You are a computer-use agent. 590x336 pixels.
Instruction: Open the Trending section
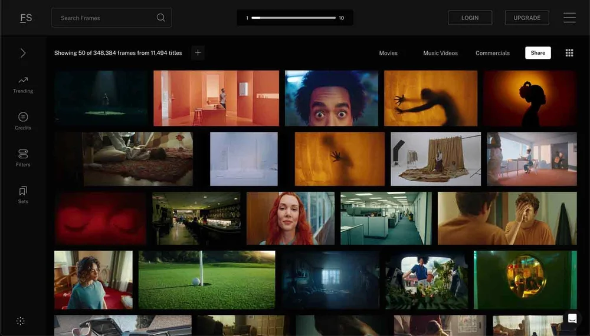point(23,85)
